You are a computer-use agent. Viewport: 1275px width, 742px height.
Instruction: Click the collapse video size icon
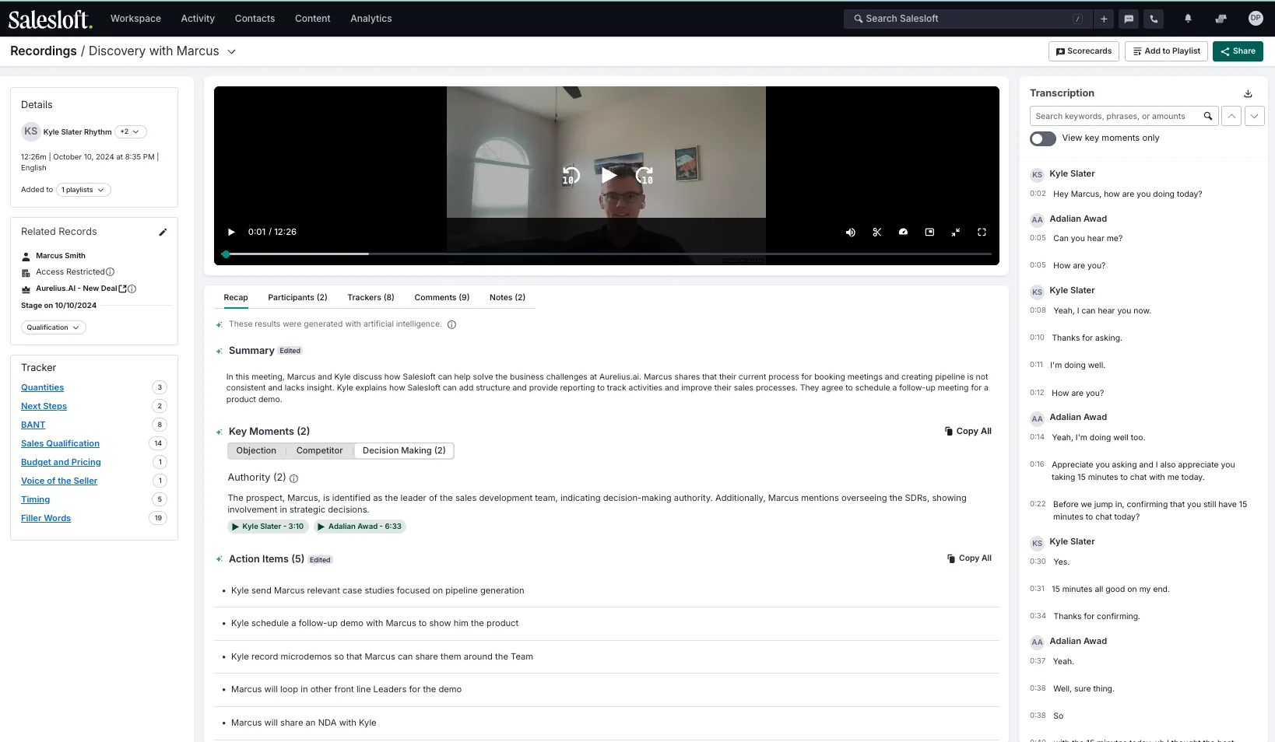pyautogui.click(x=956, y=232)
